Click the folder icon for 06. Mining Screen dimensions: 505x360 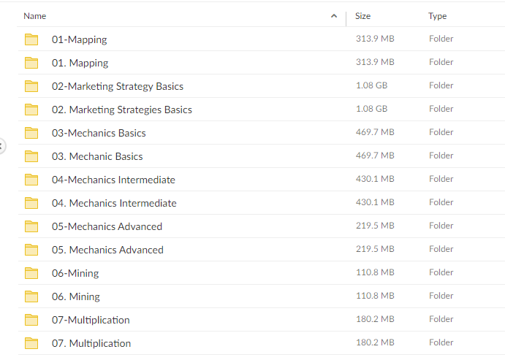(31, 296)
